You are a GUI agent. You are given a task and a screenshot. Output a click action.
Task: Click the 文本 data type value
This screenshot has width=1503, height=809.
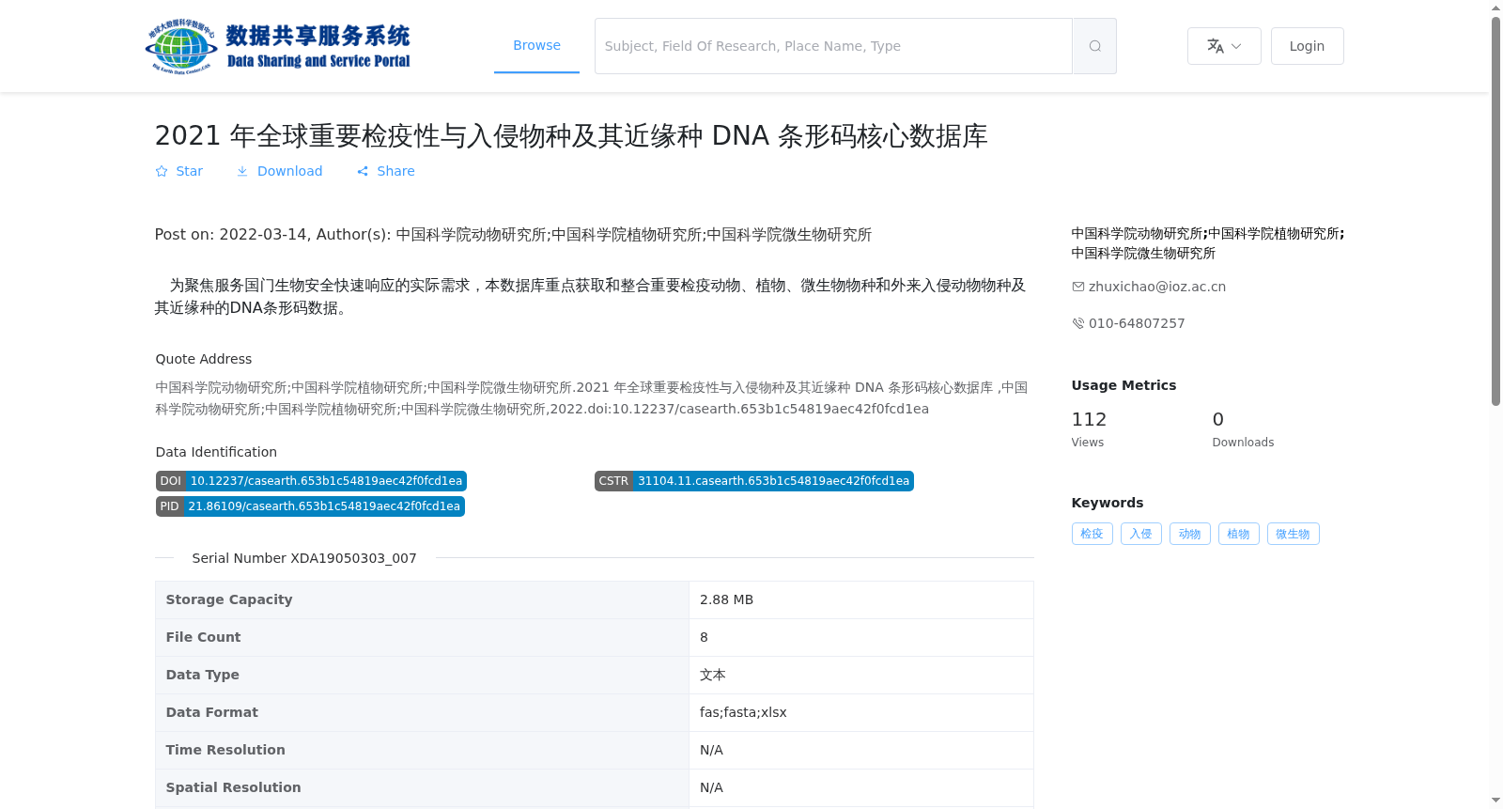coord(713,675)
